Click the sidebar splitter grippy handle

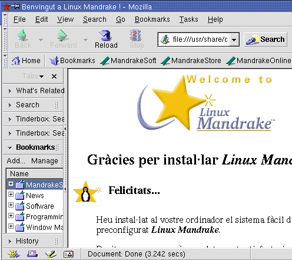[65, 159]
